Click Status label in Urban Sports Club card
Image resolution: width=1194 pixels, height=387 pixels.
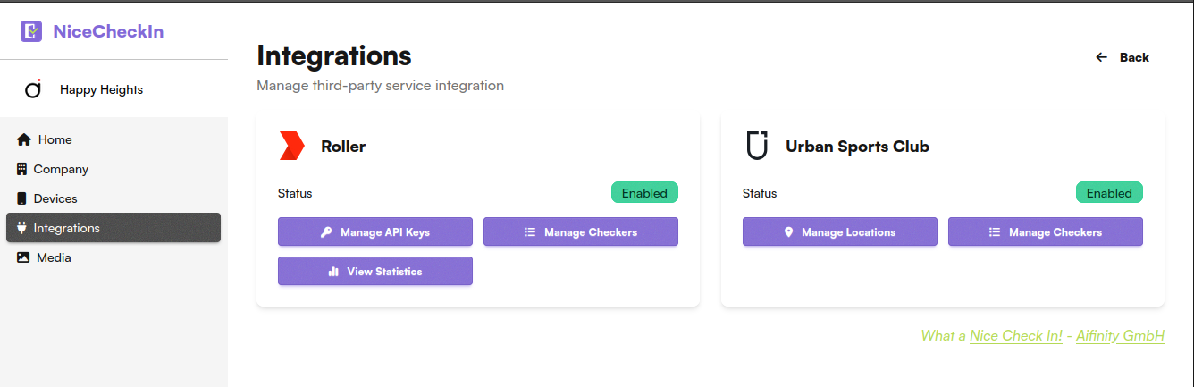coord(760,193)
